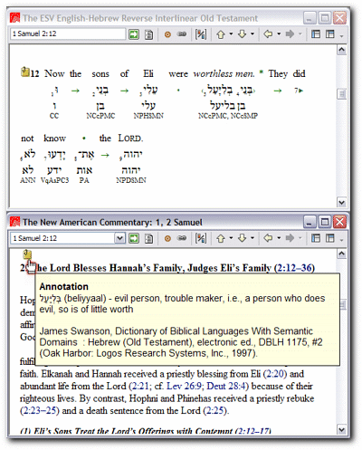Image resolution: width=362 pixels, height=450 pixels.
Task: Click the scrollbar thumb in ESV Interlinear pane
Action: (x=341, y=94)
